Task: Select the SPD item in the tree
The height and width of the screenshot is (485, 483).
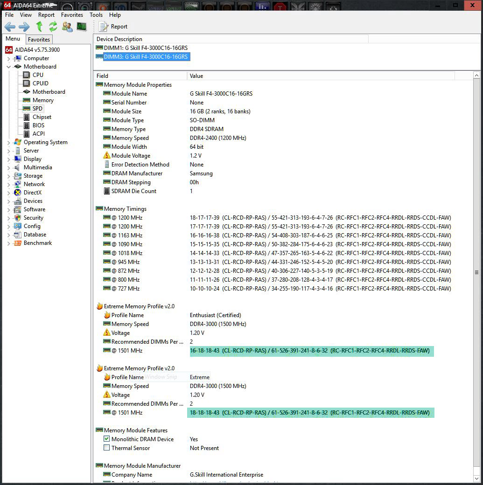Action: pyautogui.click(x=37, y=109)
